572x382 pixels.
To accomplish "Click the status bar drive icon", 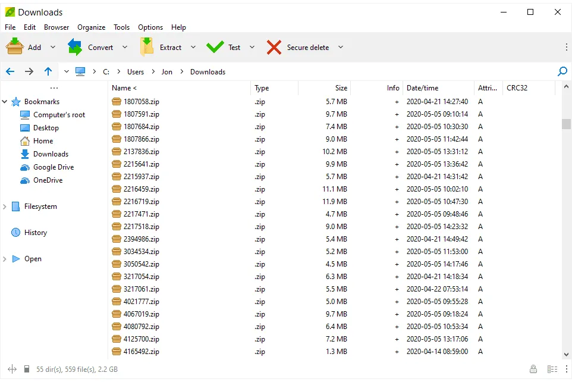I will pyautogui.click(x=27, y=370).
